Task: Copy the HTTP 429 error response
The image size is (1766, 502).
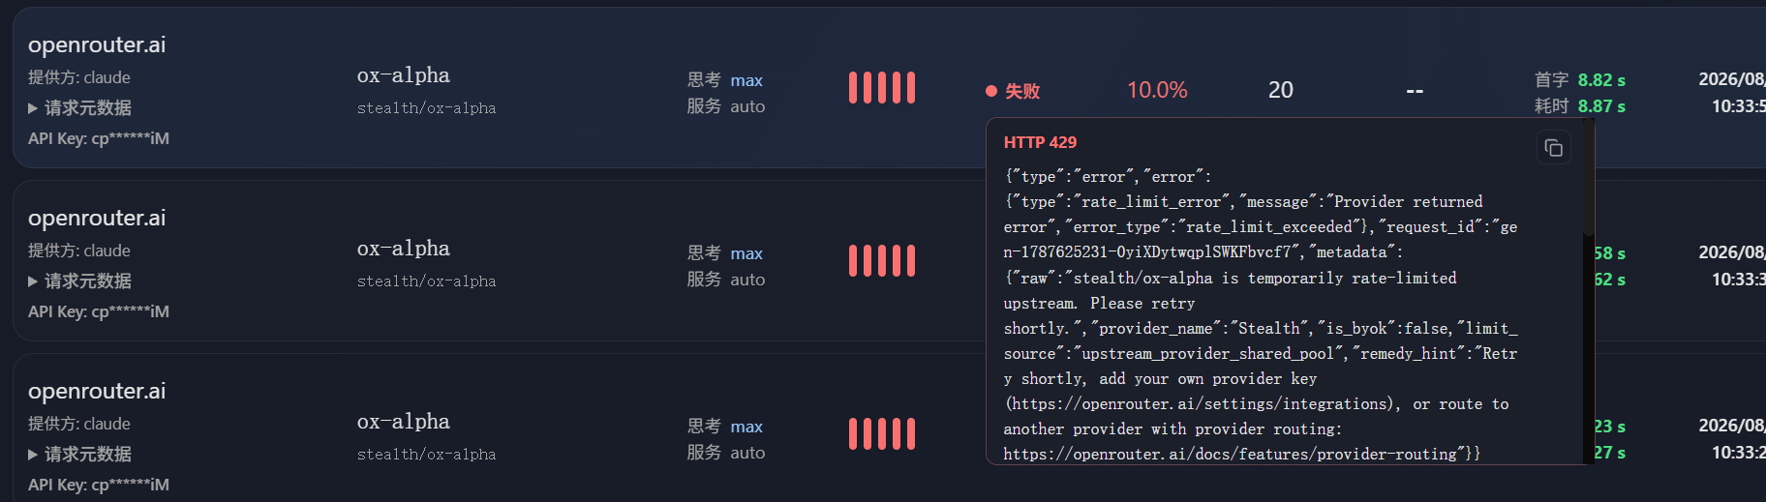Action: [x=1554, y=148]
